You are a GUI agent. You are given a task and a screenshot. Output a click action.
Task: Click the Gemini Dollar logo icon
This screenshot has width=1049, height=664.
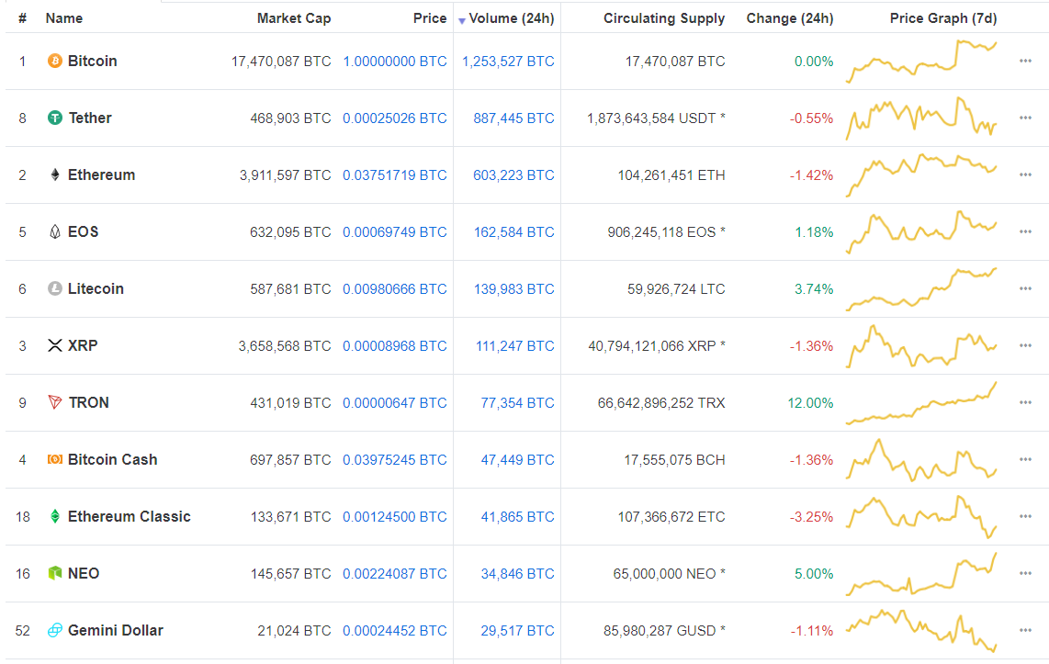pos(55,631)
